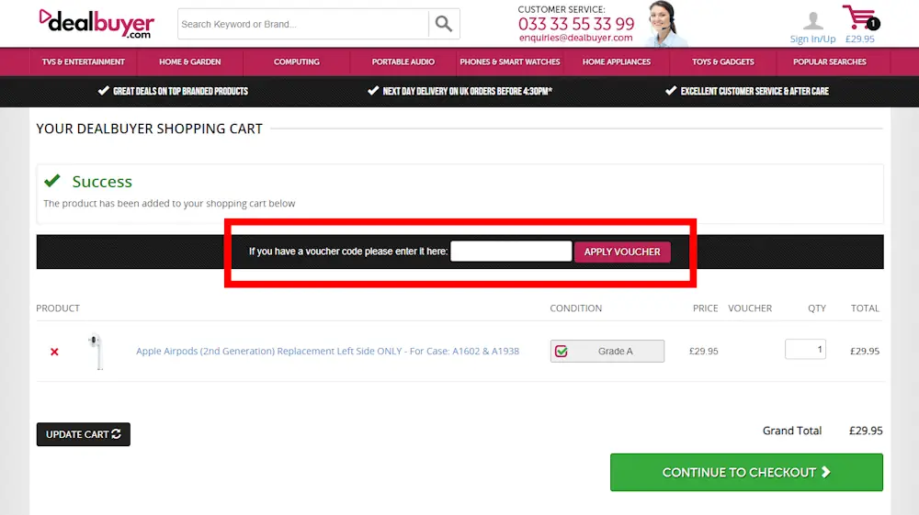919x515 pixels.
Task: Click the Update Cart button
Action: pos(84,434)
